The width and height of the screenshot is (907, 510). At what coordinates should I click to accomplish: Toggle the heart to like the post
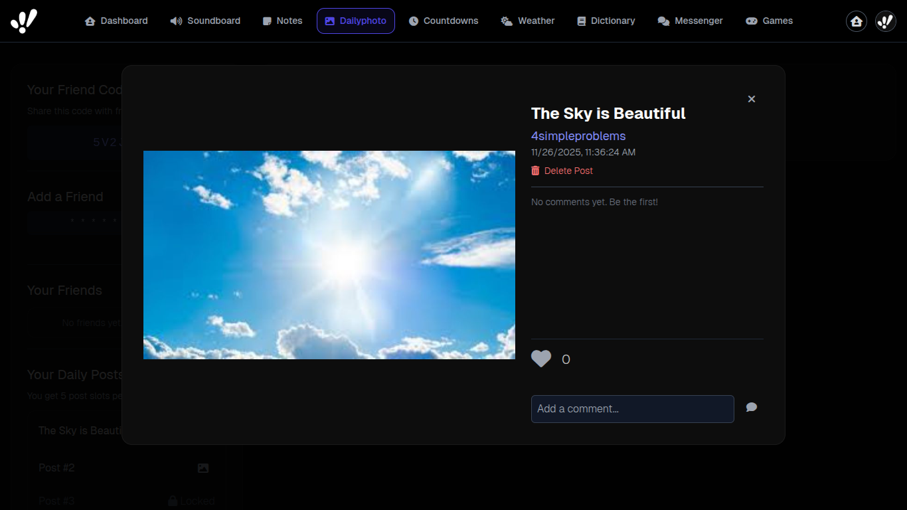541,359
